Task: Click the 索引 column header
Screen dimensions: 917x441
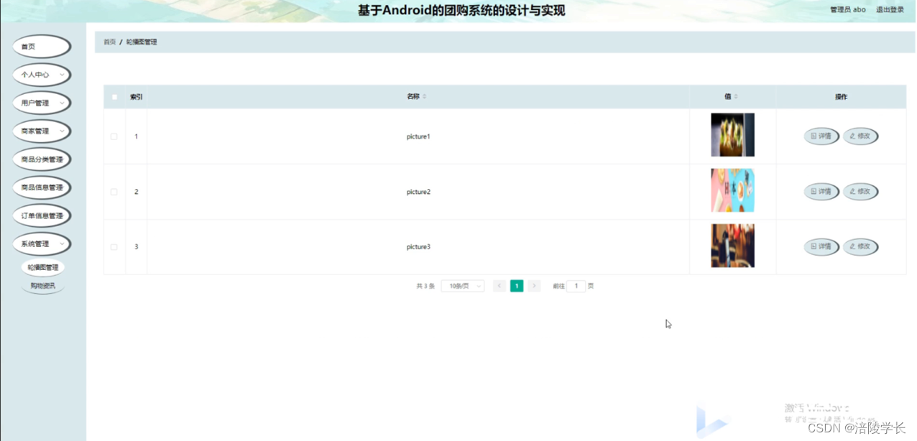Action: point(136,97)
